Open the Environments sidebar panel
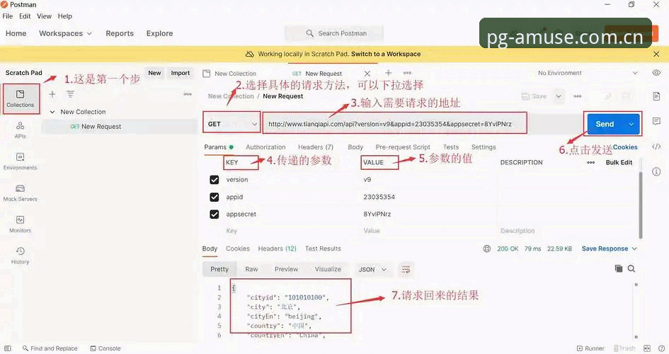The width and height of the screenshot is (669, 354). [20, 161]
